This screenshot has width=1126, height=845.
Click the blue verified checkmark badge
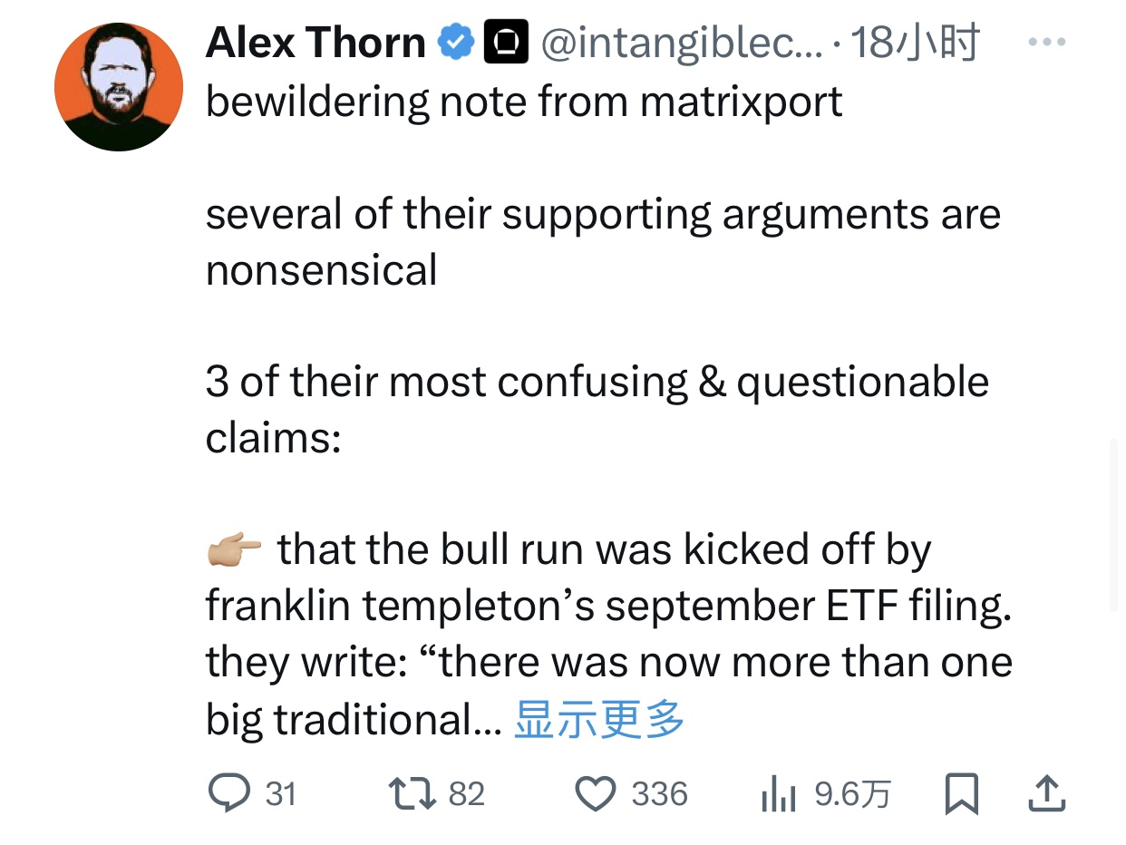pos(456,43)
